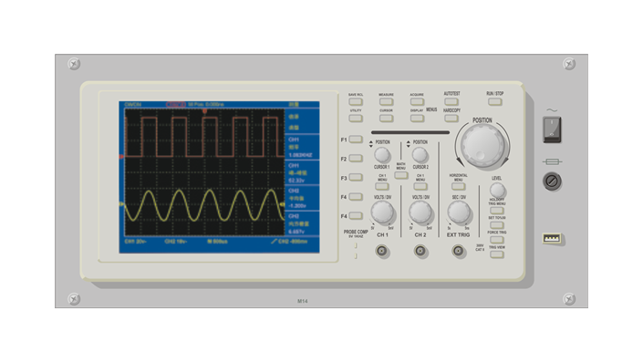Screen dimensions: 643x363
Task: Click the fuse holder screw cap
Action: tap(552, 181)
